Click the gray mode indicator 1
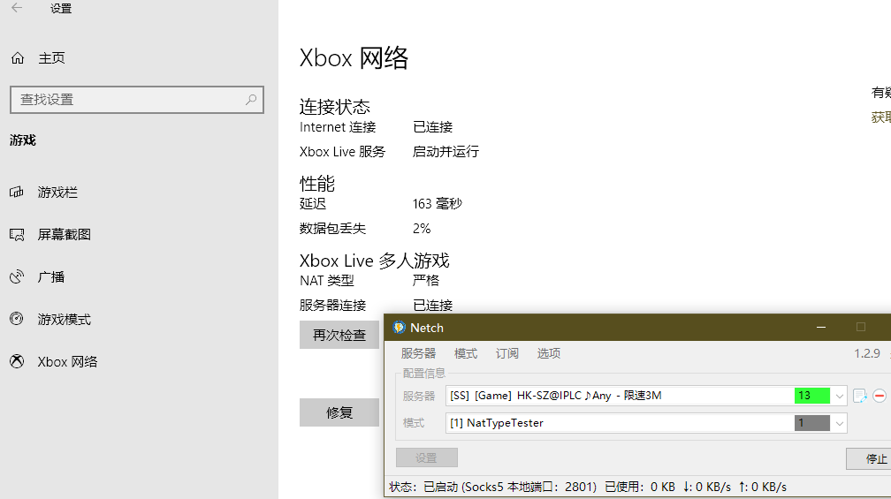The width and height of the screenshot is (891, 499). click(x=812, y=423)
